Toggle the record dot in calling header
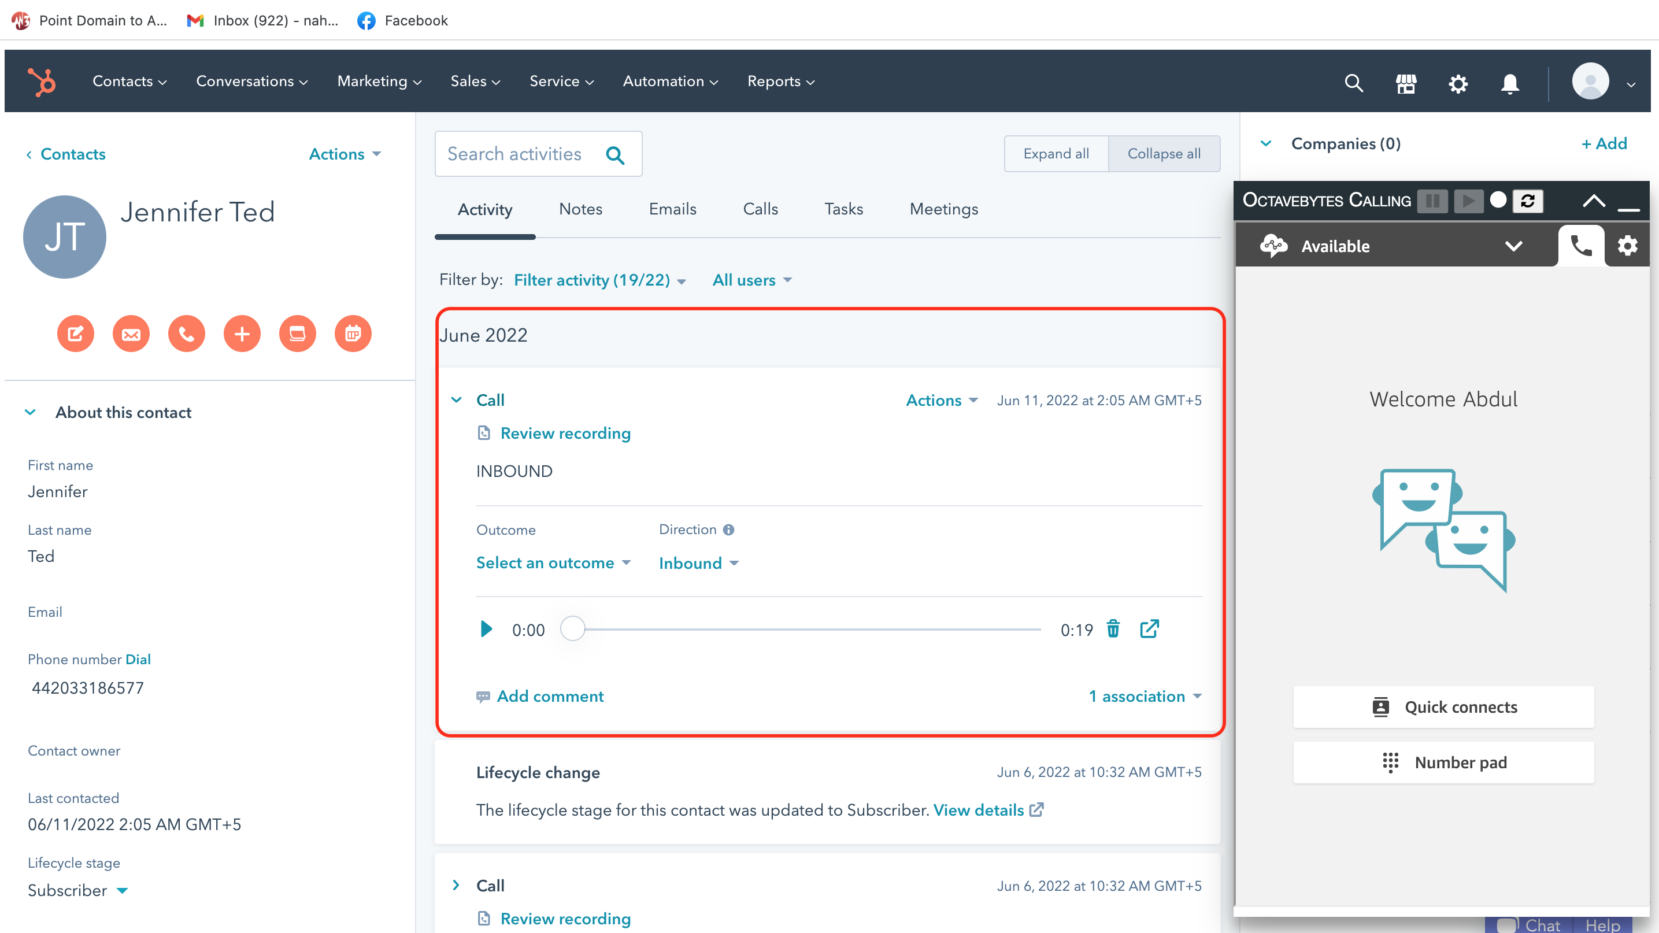 point(1499,200)
